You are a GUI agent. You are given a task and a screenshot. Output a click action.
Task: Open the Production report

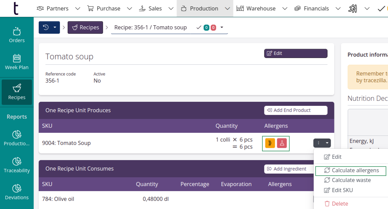(17, 138)
